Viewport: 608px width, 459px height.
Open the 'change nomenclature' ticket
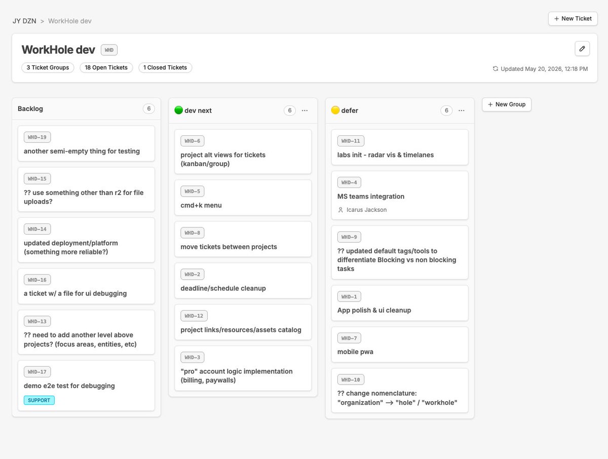click(400, 391)
